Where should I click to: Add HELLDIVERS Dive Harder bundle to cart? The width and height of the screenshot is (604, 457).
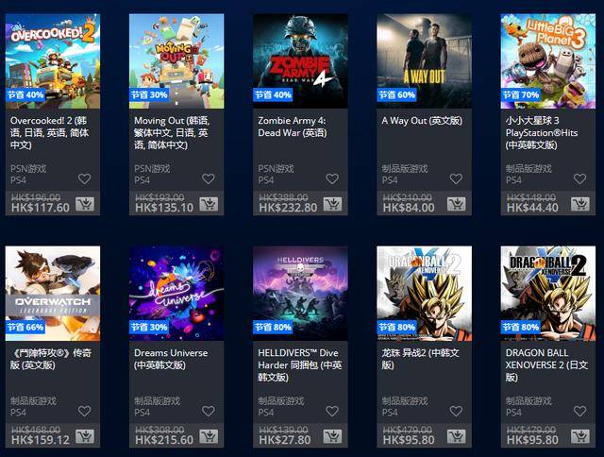pyautogui.click(x=332, y=436)
